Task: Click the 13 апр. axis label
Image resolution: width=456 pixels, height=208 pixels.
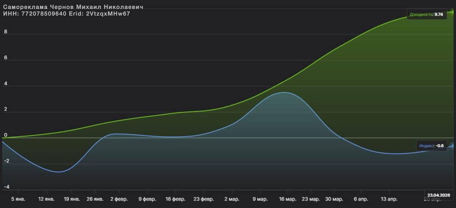Action: point(389,199)
